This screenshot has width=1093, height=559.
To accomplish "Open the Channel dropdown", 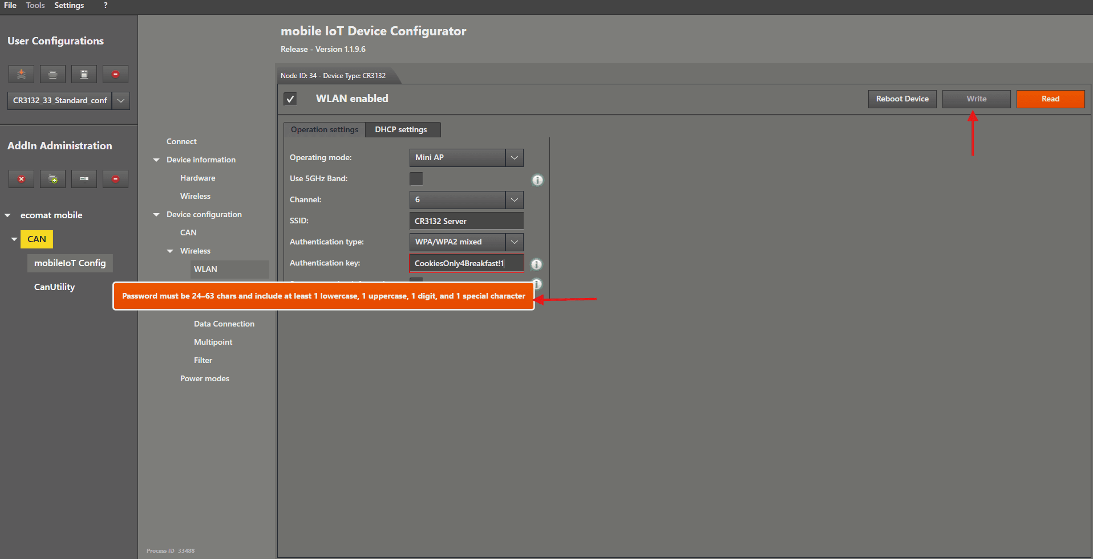I will pyautogui.click(x=514, y=200).
